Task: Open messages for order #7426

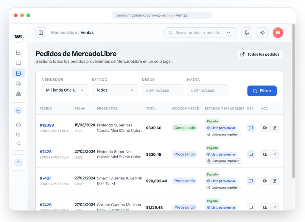Action: [251, 207]
